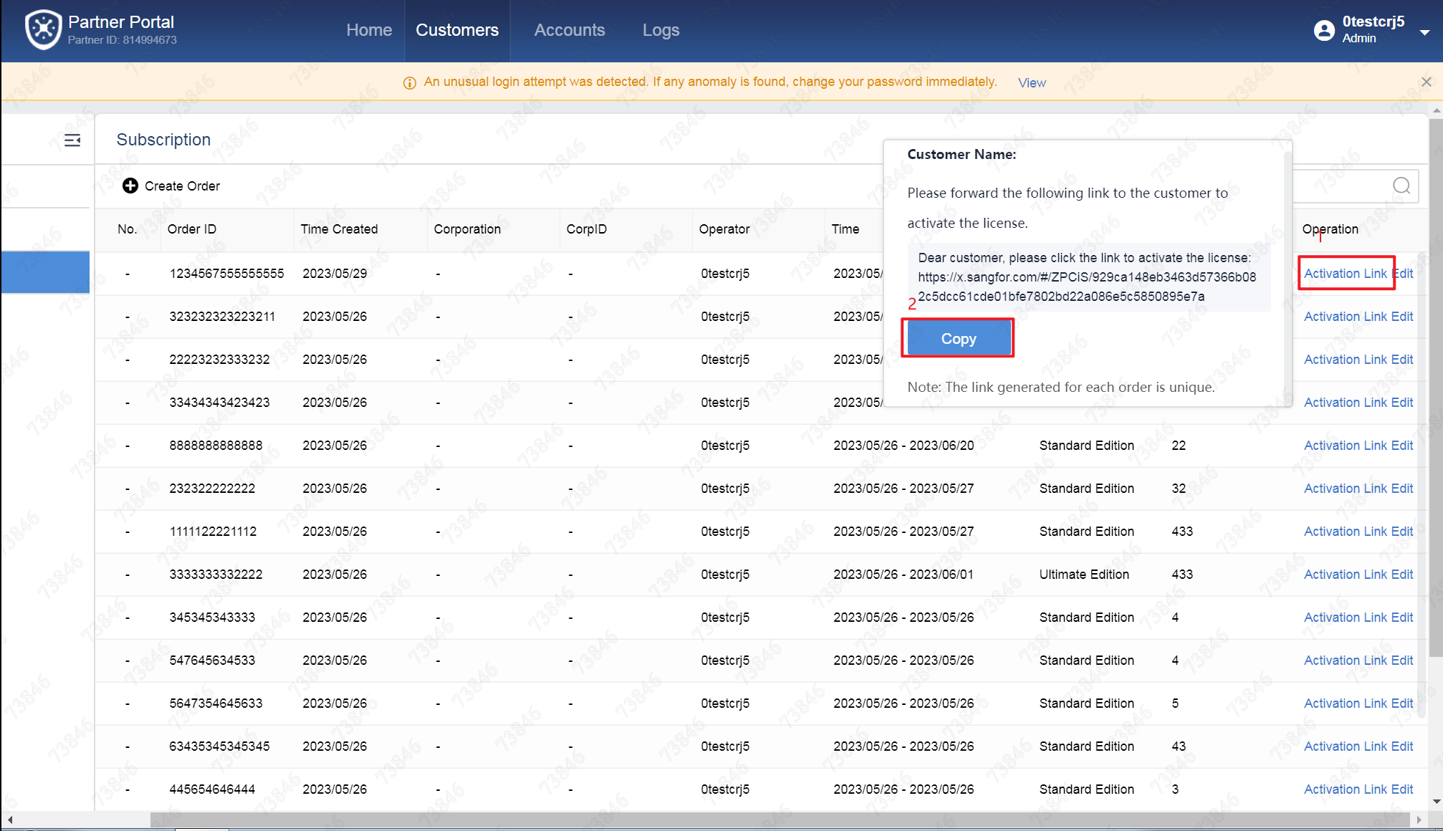Click the Partner Portal shield logo
The width and height of the screenshot is (1443, 831).
pyautogui.click(x=43, y=30)
